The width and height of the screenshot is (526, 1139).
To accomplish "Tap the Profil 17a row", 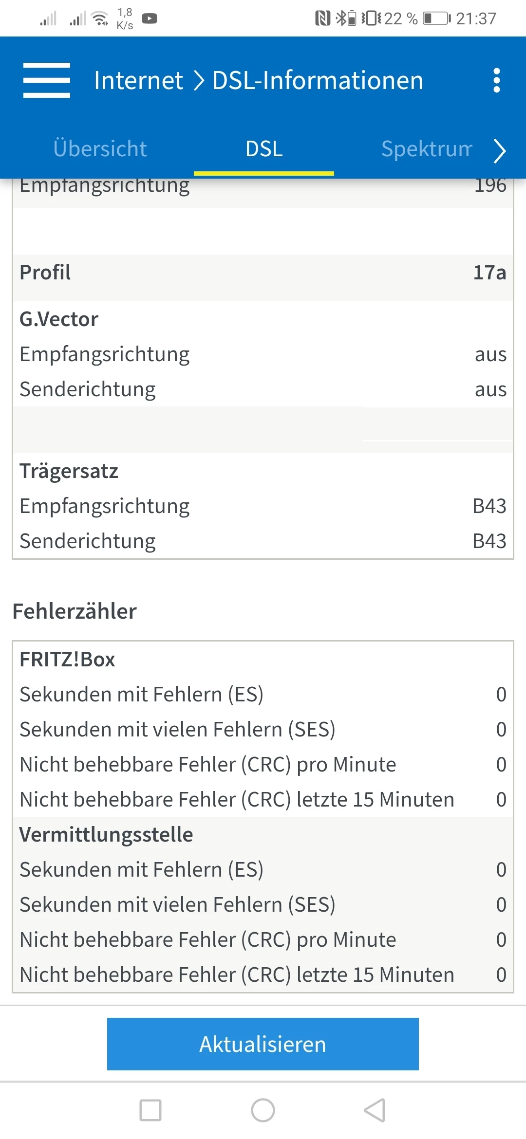I will click(x=263, y=273).
